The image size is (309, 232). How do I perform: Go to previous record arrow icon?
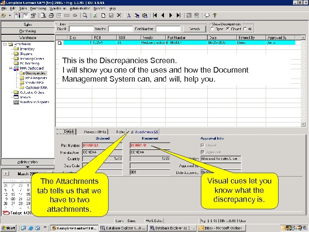[x=163, y=15]
